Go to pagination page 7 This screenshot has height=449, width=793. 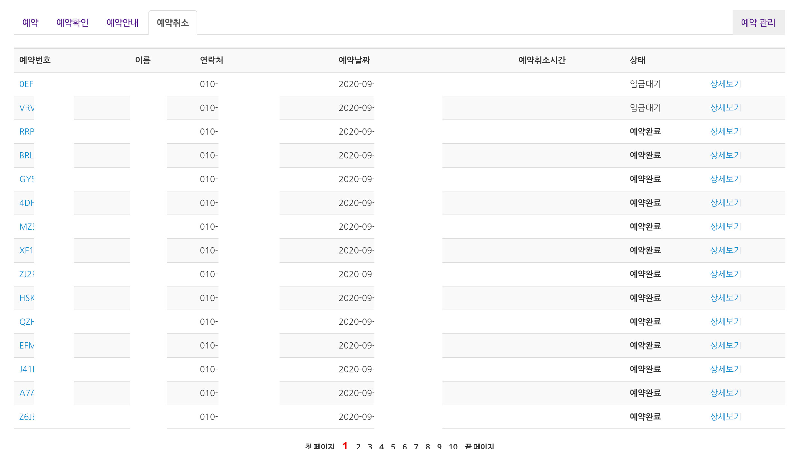[x=416, y=446]
